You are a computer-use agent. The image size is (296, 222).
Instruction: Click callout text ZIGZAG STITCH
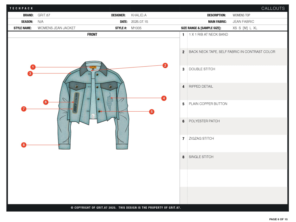click(201, 138)
